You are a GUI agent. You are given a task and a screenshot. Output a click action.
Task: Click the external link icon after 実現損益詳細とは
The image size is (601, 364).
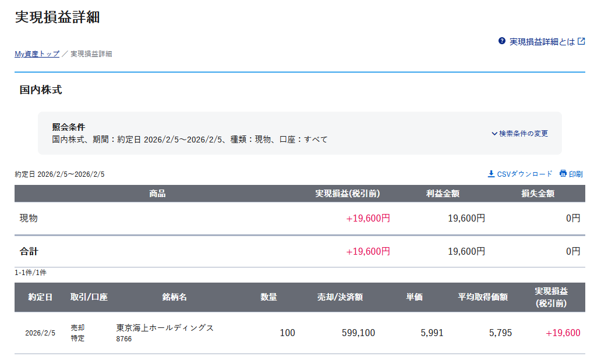click(581, 41)
